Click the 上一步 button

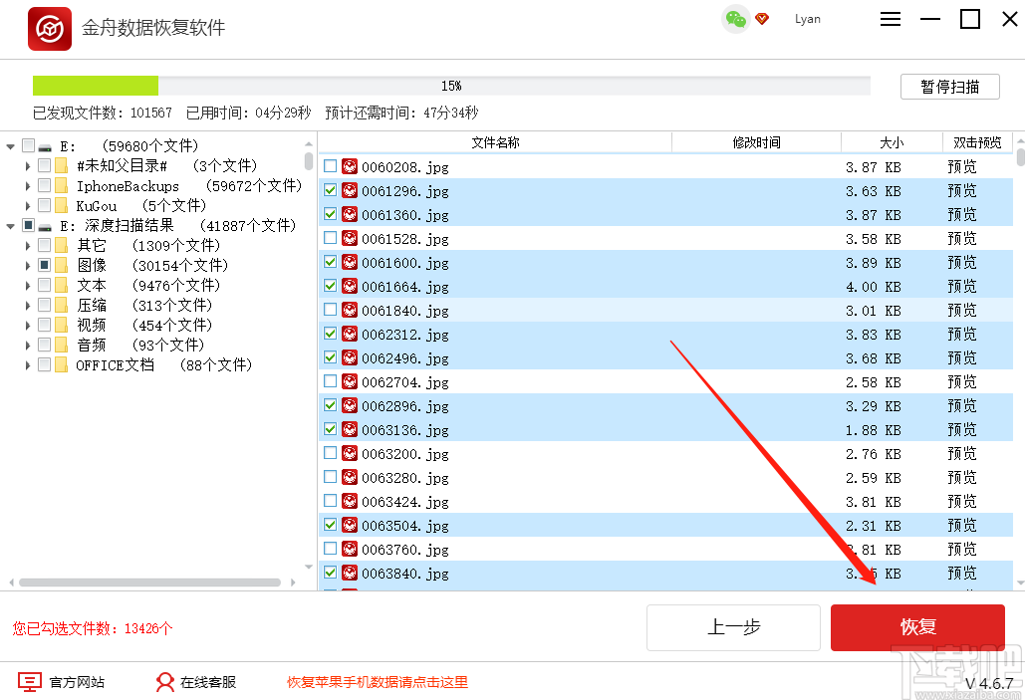tap(733, 627)
